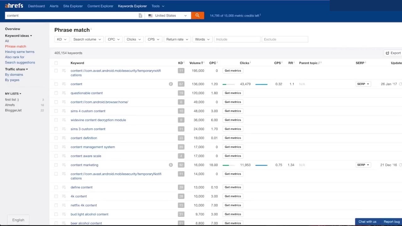Click the add-to-list icon for content definition
Screen dimensions: 402x226
pos(64,138)
